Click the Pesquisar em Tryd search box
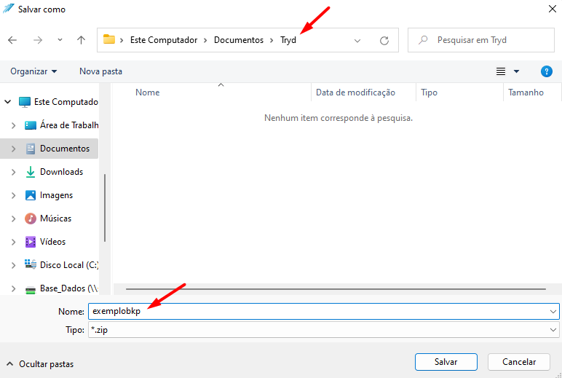The image size is (562, 378). tap(481, 40)
